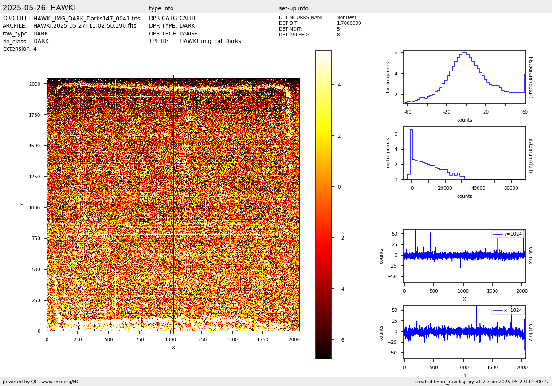Screen dimensions: 552x386
Task: Click the vertical heat-map colorbar
Action: [323, 204]
